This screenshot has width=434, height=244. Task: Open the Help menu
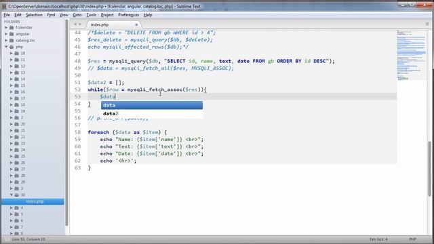[x=148, y=15]
